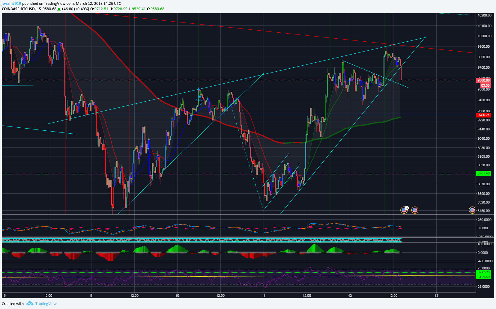Image resolution: width=496 pixels, height=309 pixels.
Task: Select the COINBASE:BTCUSD symbol title
Action: tap(18, 9)
